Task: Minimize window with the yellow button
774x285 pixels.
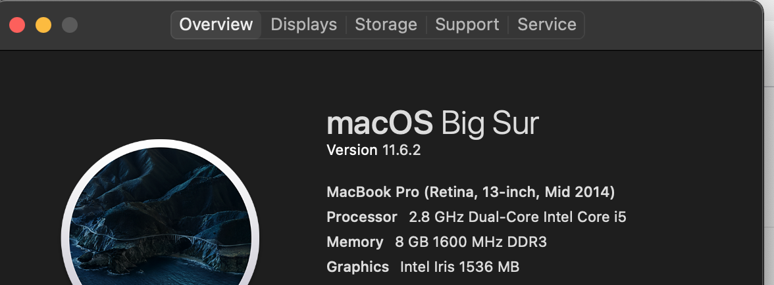Action: (43, 26)
